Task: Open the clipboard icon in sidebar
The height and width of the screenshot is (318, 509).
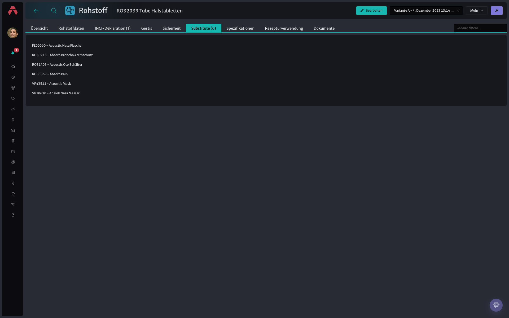Action: click(13, 120)
